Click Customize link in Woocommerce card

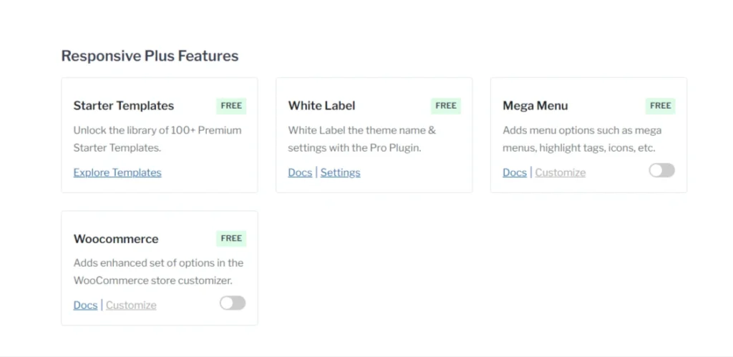point(131,305)
